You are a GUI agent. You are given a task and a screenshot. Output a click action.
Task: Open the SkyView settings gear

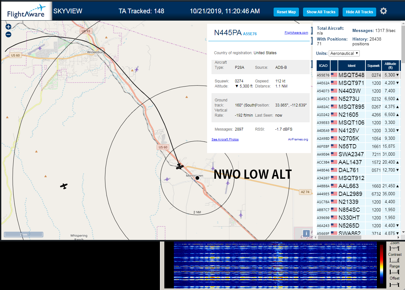coord(383,11)
